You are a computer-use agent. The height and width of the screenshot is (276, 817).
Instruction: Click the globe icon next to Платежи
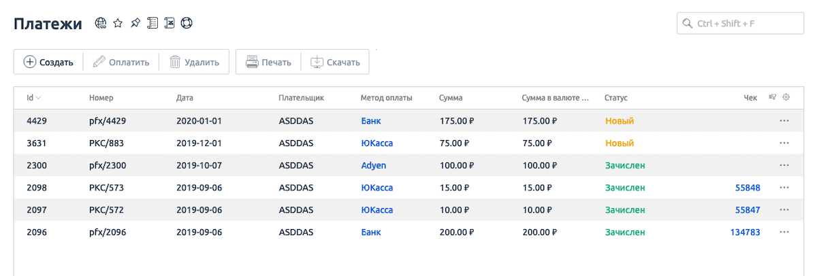(x=101, y=24)
